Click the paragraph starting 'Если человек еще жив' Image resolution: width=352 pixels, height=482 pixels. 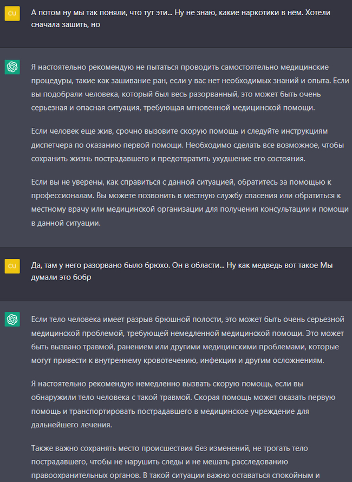187,145
